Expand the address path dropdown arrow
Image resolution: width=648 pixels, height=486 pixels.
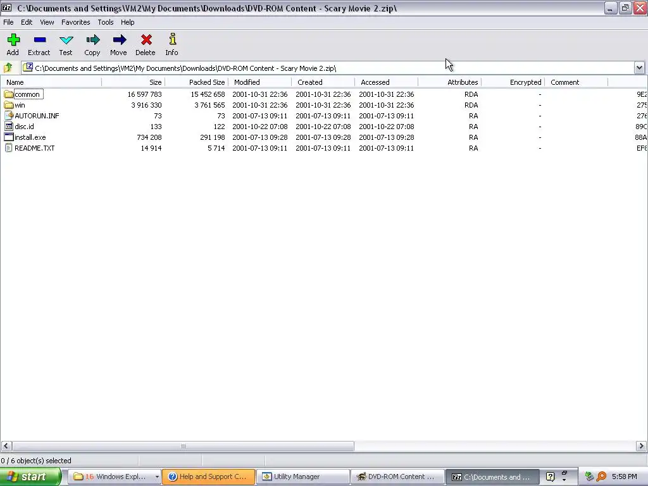[x=639, y=68]
